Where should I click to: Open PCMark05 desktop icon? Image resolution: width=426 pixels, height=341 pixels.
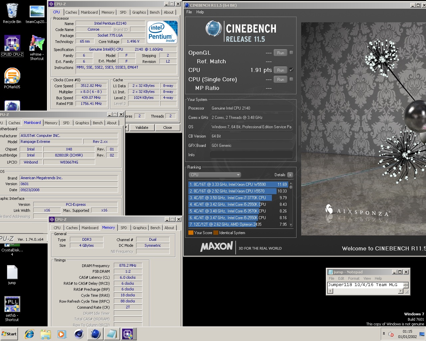tap(12, 78)
